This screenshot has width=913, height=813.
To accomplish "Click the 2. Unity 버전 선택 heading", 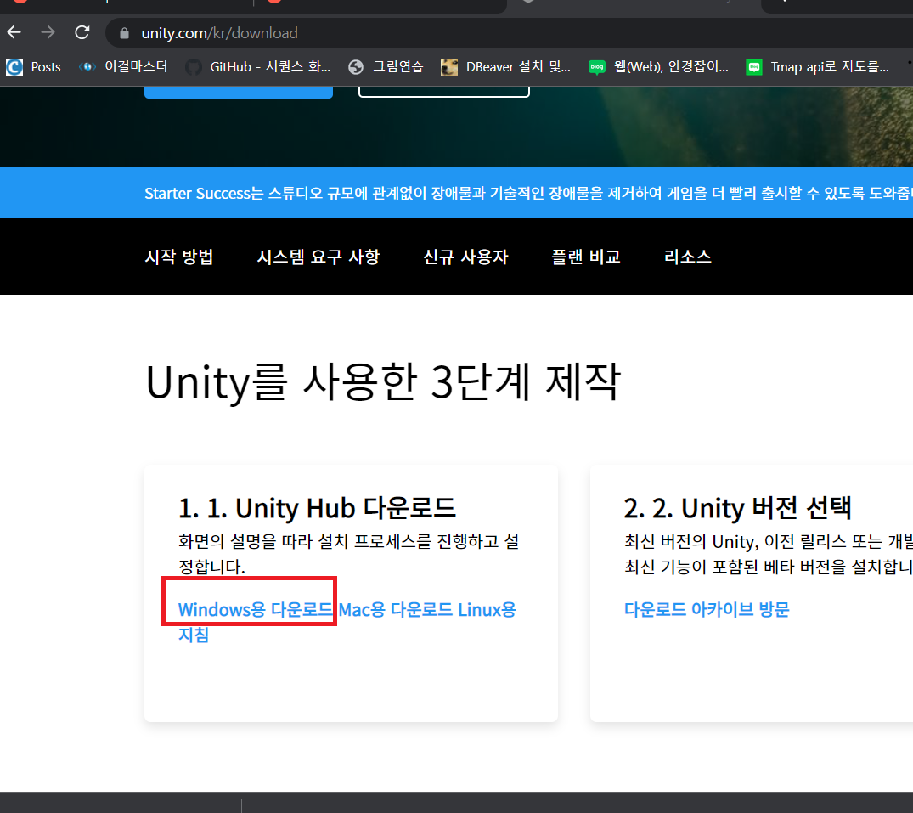I will pyautogui.click(x=738, y=508).
